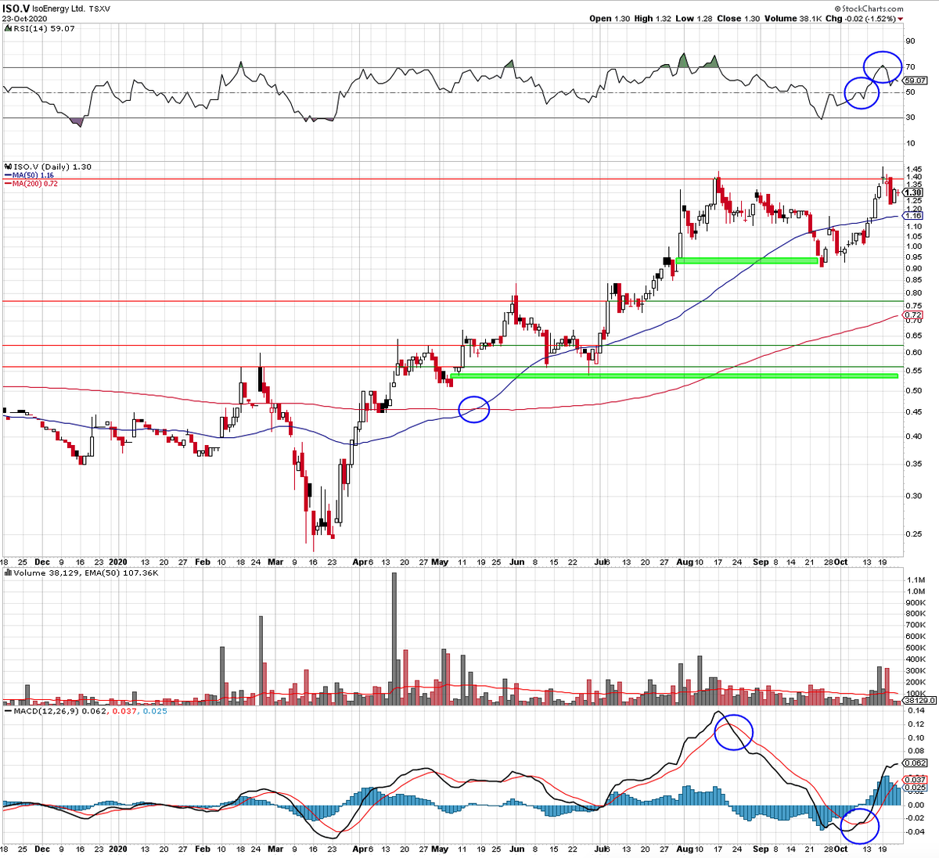Click the blue line marker beside MA(50)

tap(8, 175)
